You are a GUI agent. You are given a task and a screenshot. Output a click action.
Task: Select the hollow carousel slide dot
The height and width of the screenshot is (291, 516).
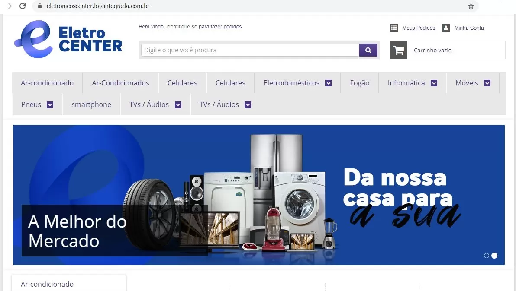[x=487, y=256]
